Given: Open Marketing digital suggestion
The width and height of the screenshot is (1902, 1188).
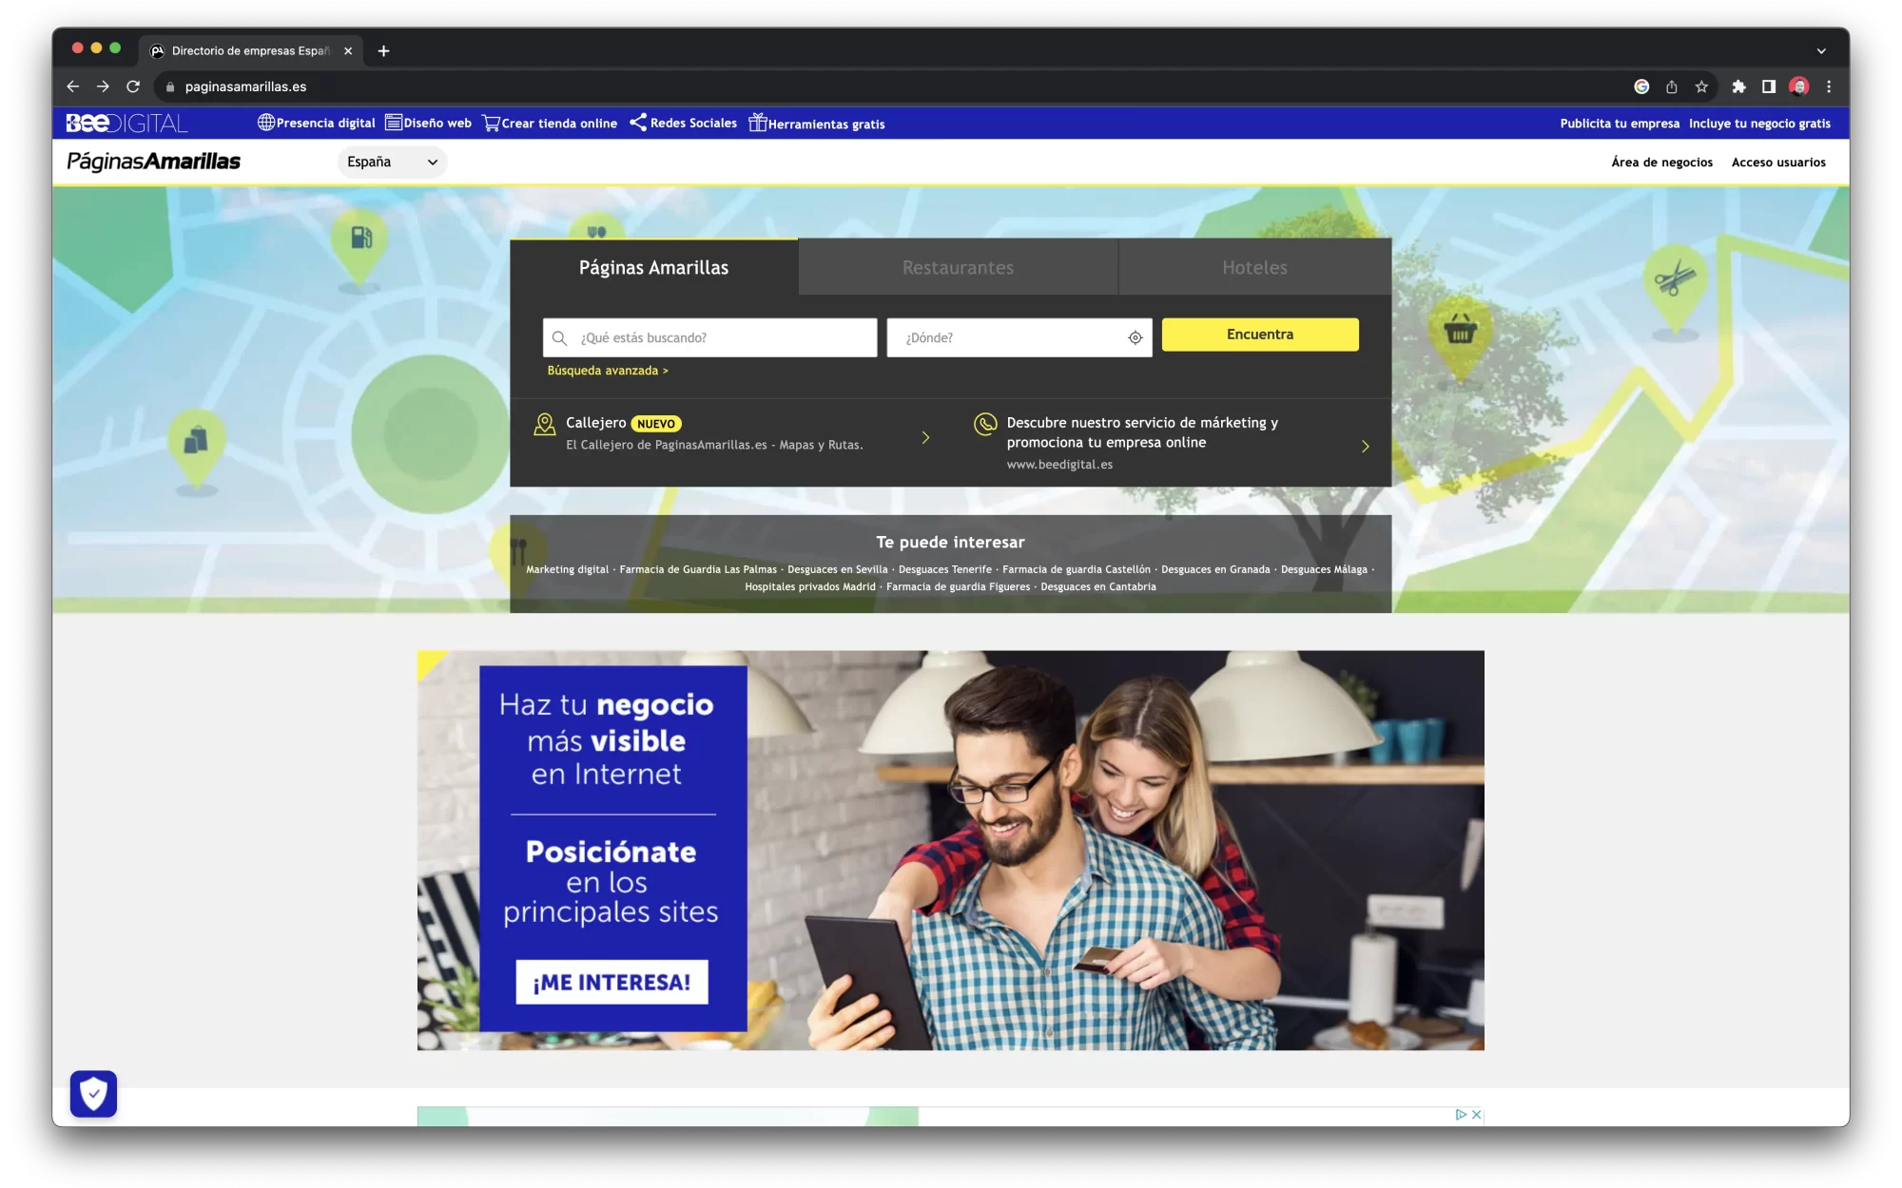Looking at the screenshot, I should (x=567, y=569).
